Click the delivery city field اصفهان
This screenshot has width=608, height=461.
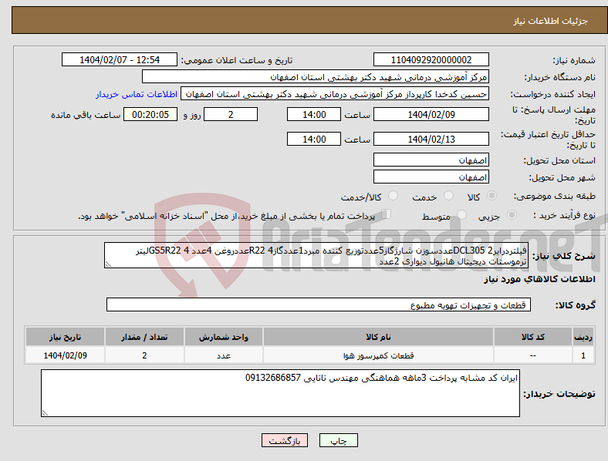[431, 177]
